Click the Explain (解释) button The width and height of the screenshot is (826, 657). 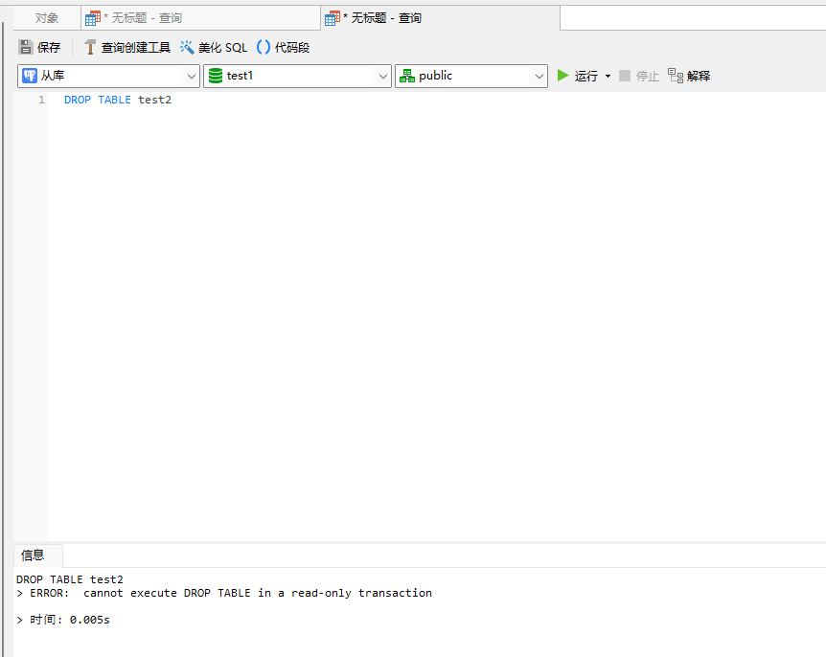coord(689,77)
